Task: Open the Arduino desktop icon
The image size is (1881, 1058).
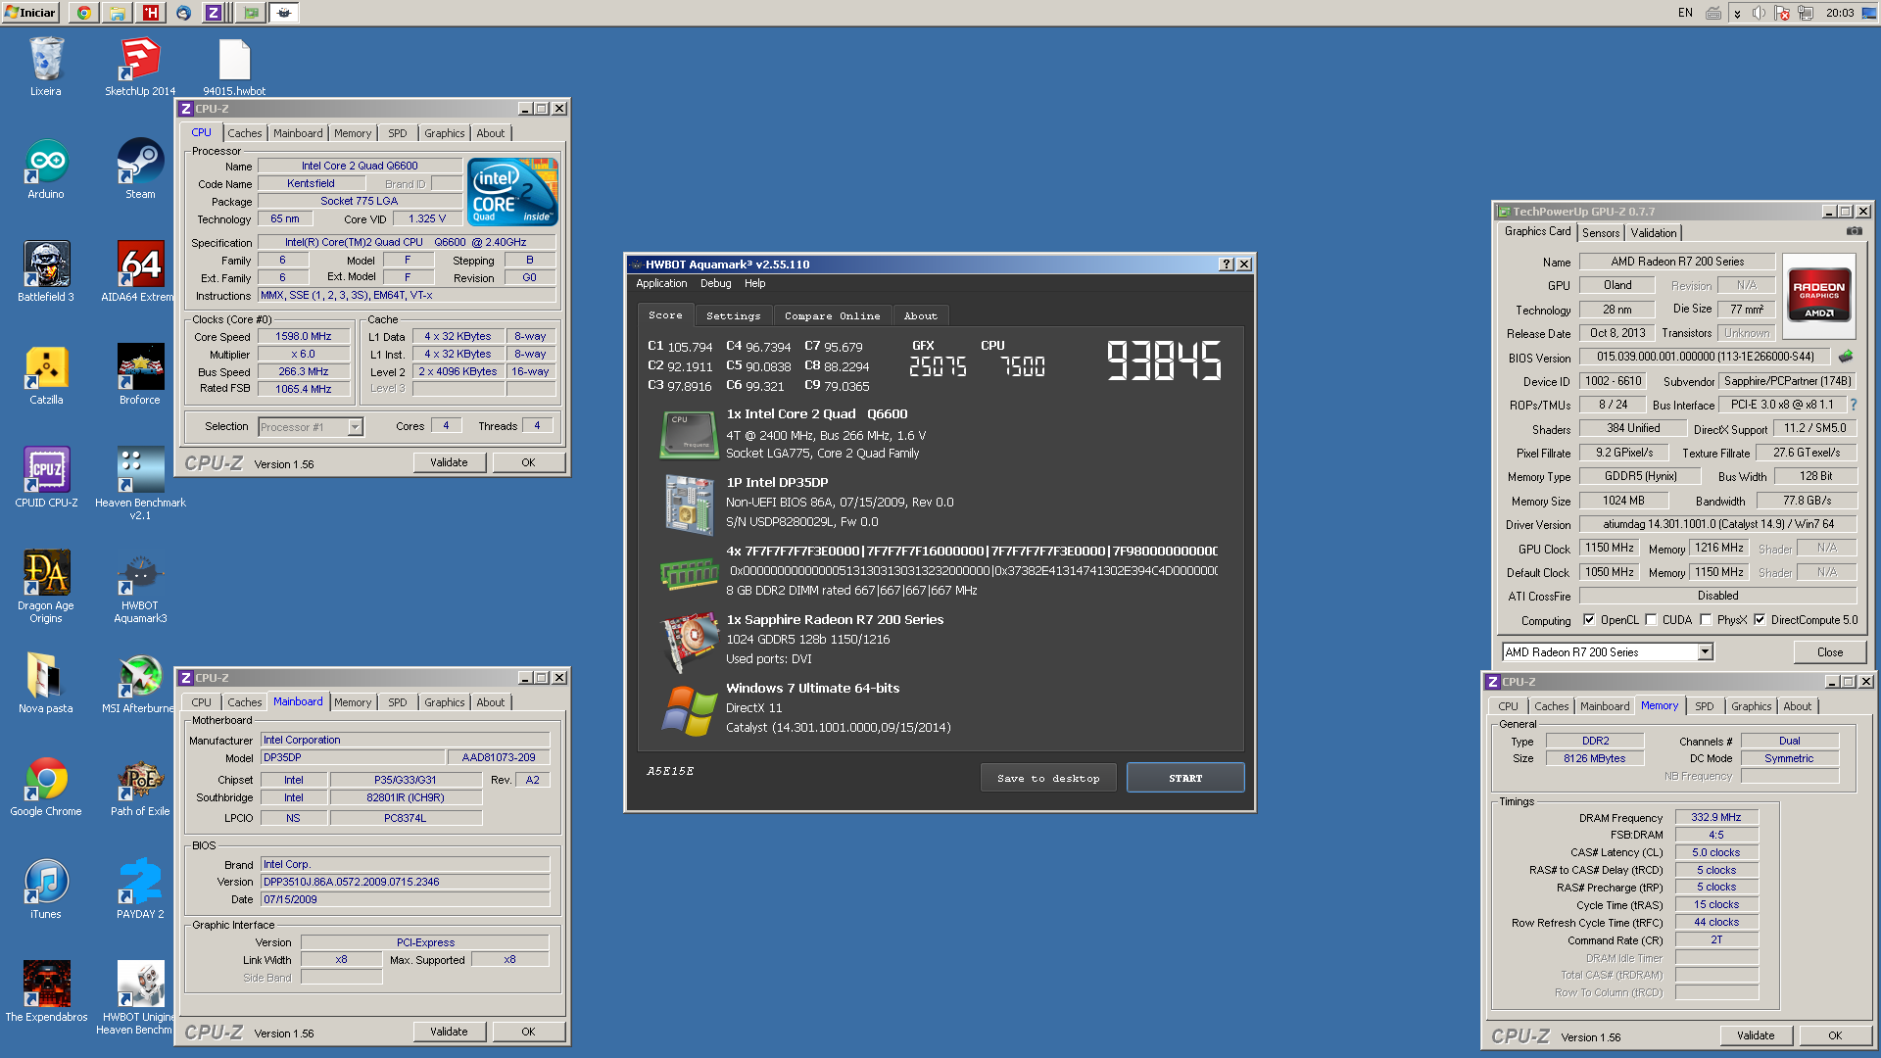Action: [46, 169]
